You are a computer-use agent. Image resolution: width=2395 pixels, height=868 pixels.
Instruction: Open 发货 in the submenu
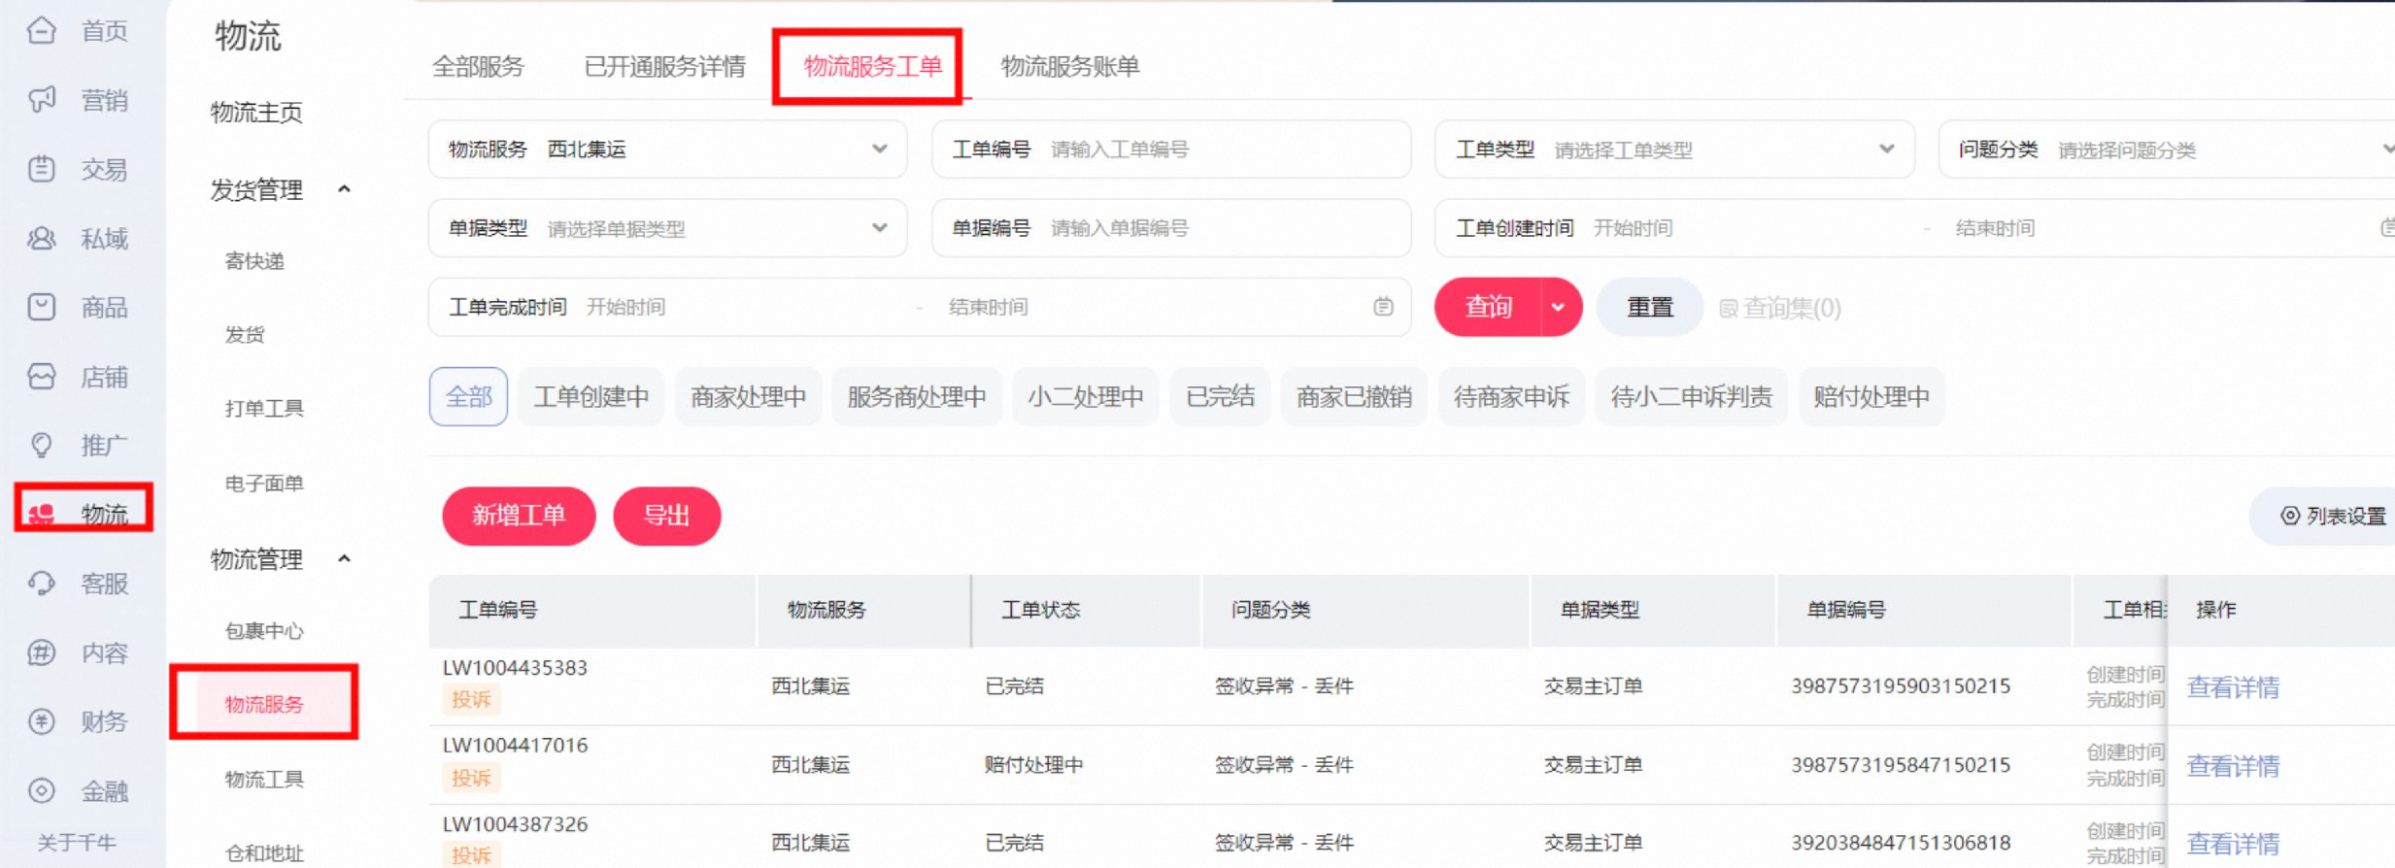[x=245, y=335]
